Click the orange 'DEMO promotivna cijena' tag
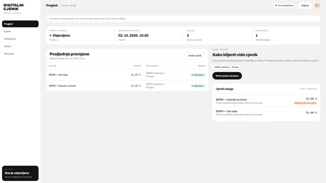Screen dimensions: 326x183 pos(305,103)
